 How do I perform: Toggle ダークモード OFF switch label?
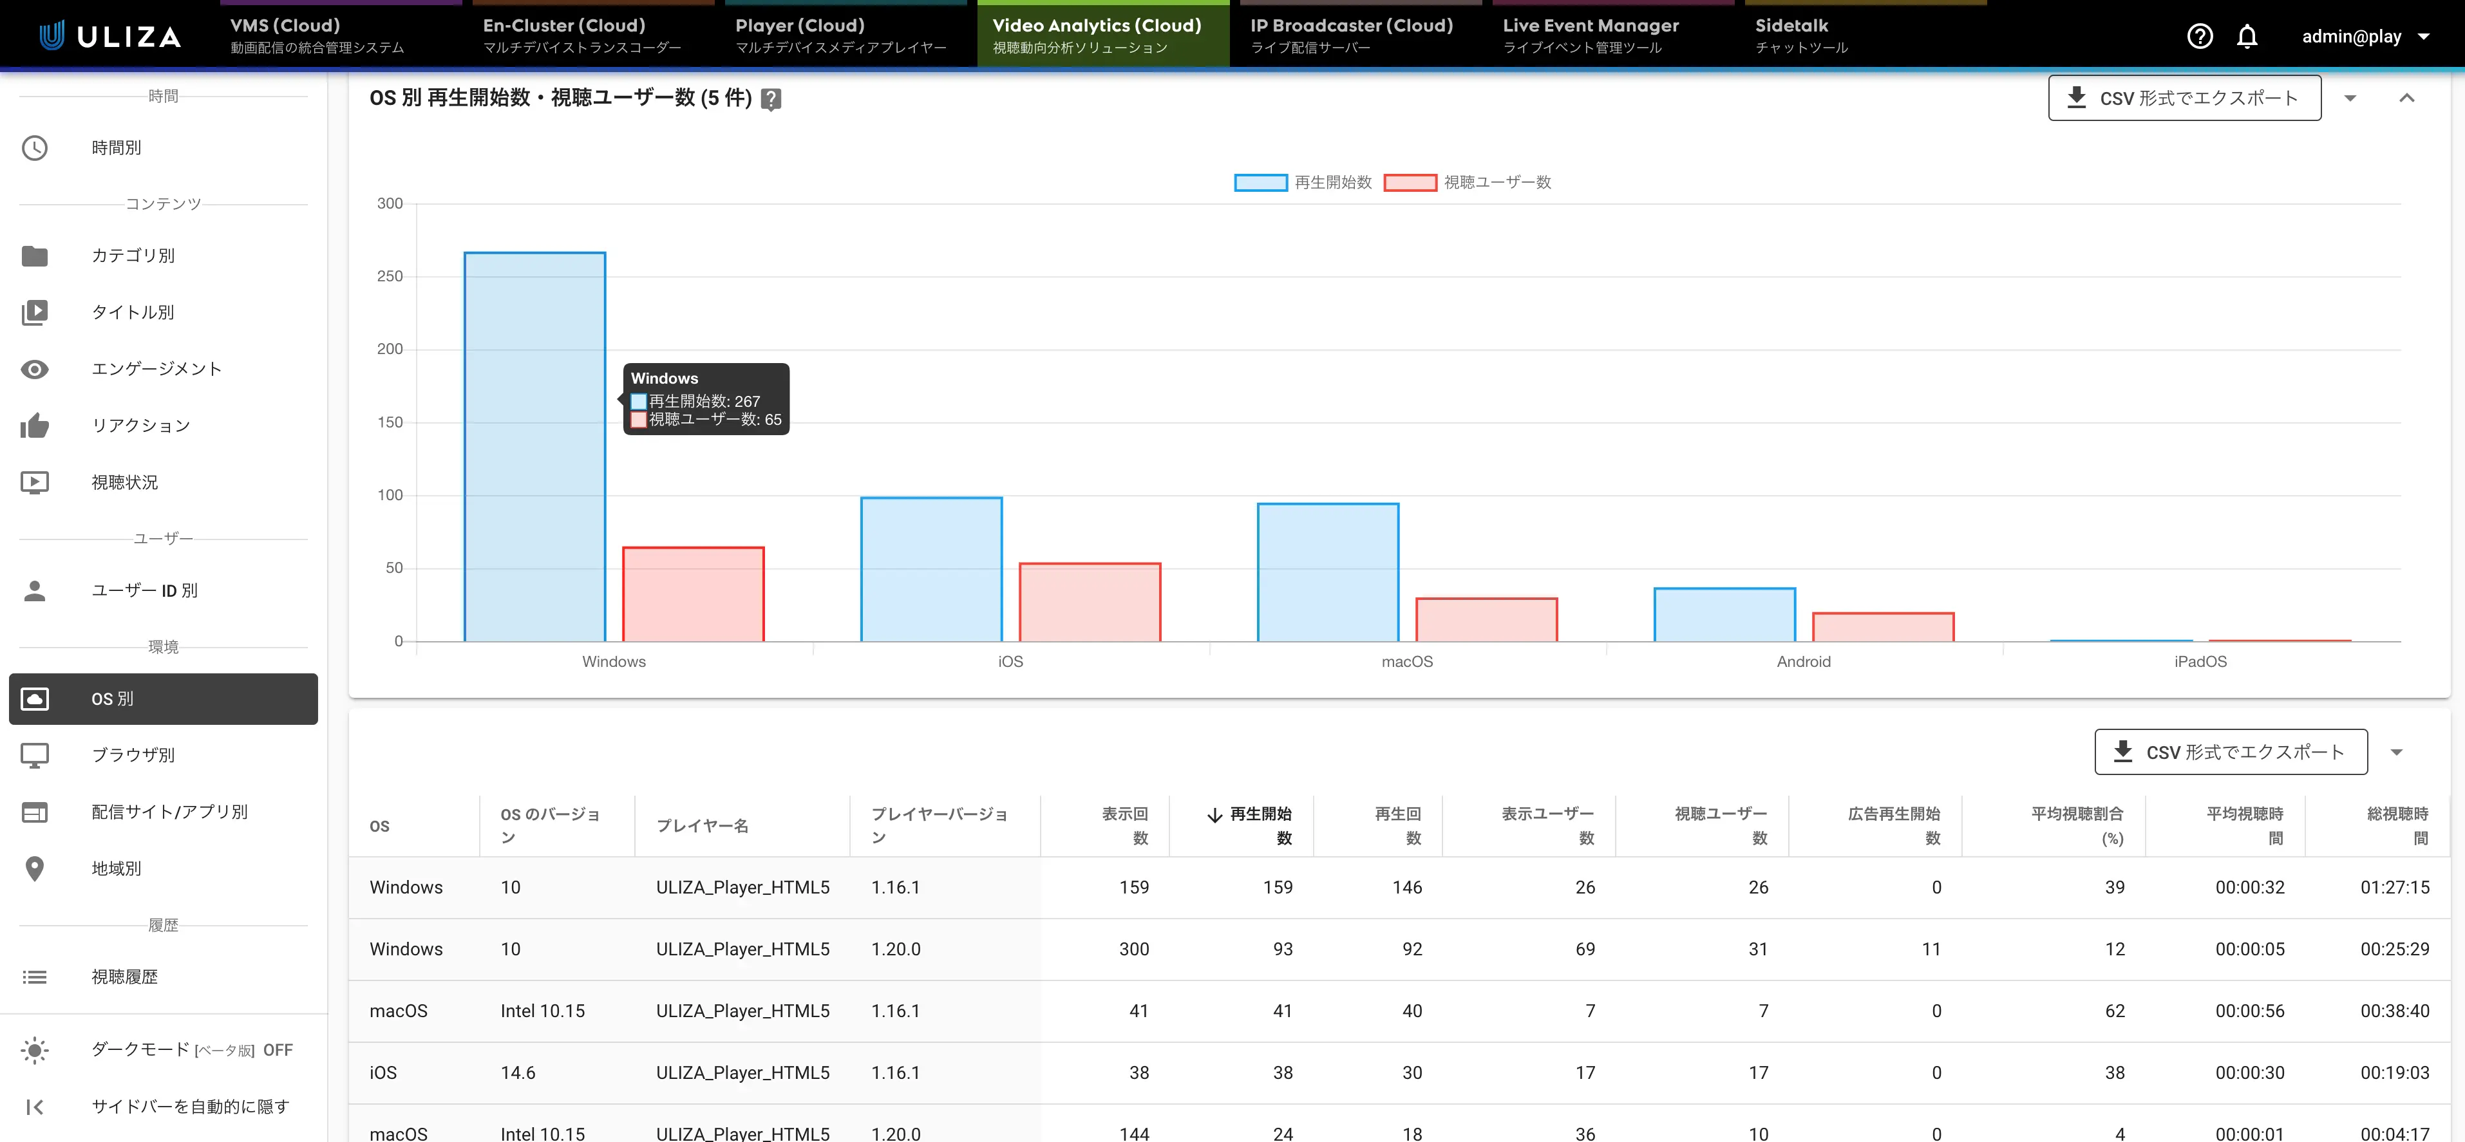(191, 1049)
